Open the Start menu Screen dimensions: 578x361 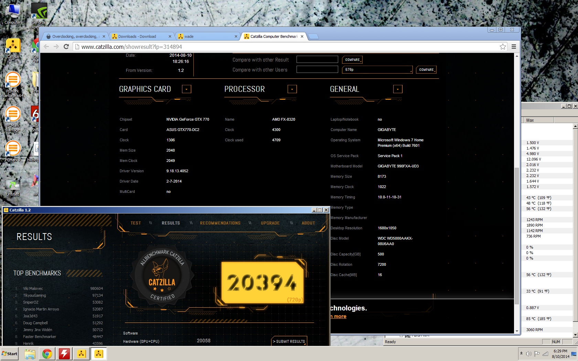(10, 354)
